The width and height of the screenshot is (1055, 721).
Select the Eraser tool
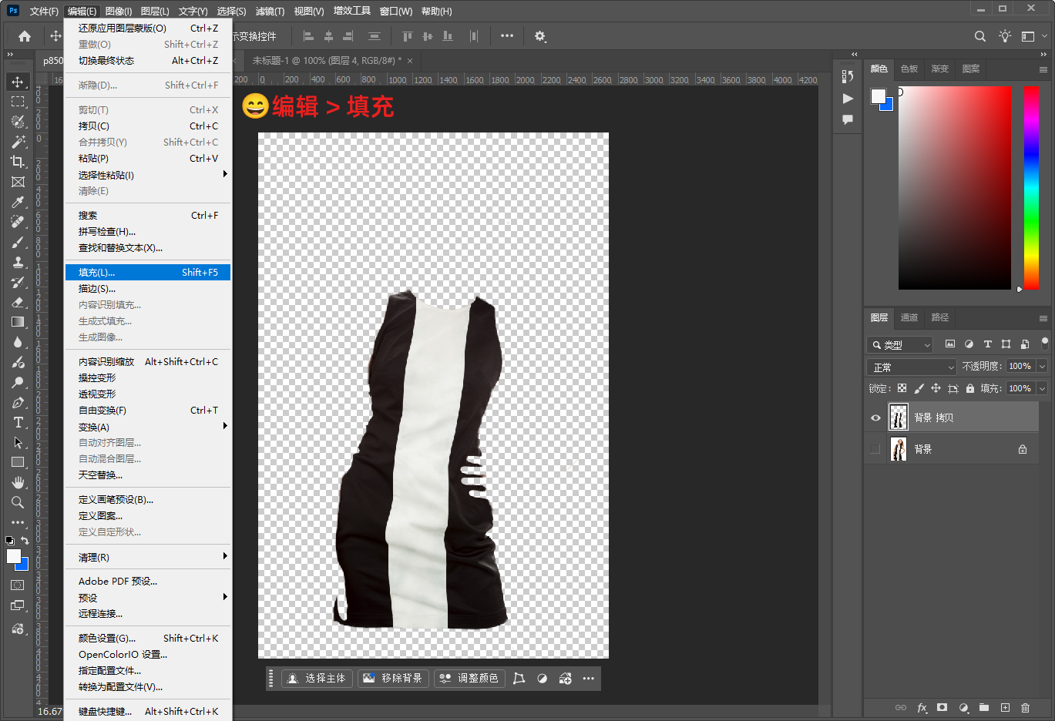point(18,302)
